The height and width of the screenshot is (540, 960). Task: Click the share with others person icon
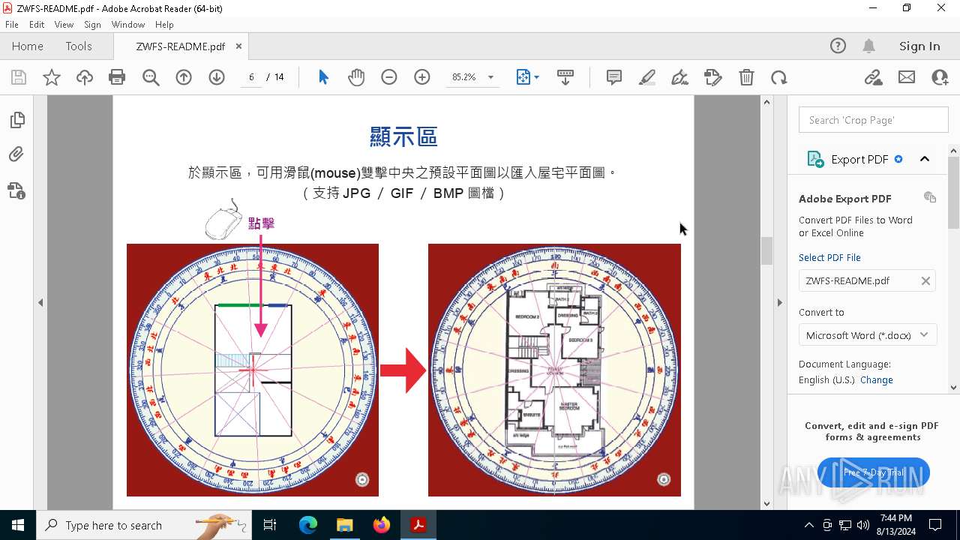coord(940,77)
